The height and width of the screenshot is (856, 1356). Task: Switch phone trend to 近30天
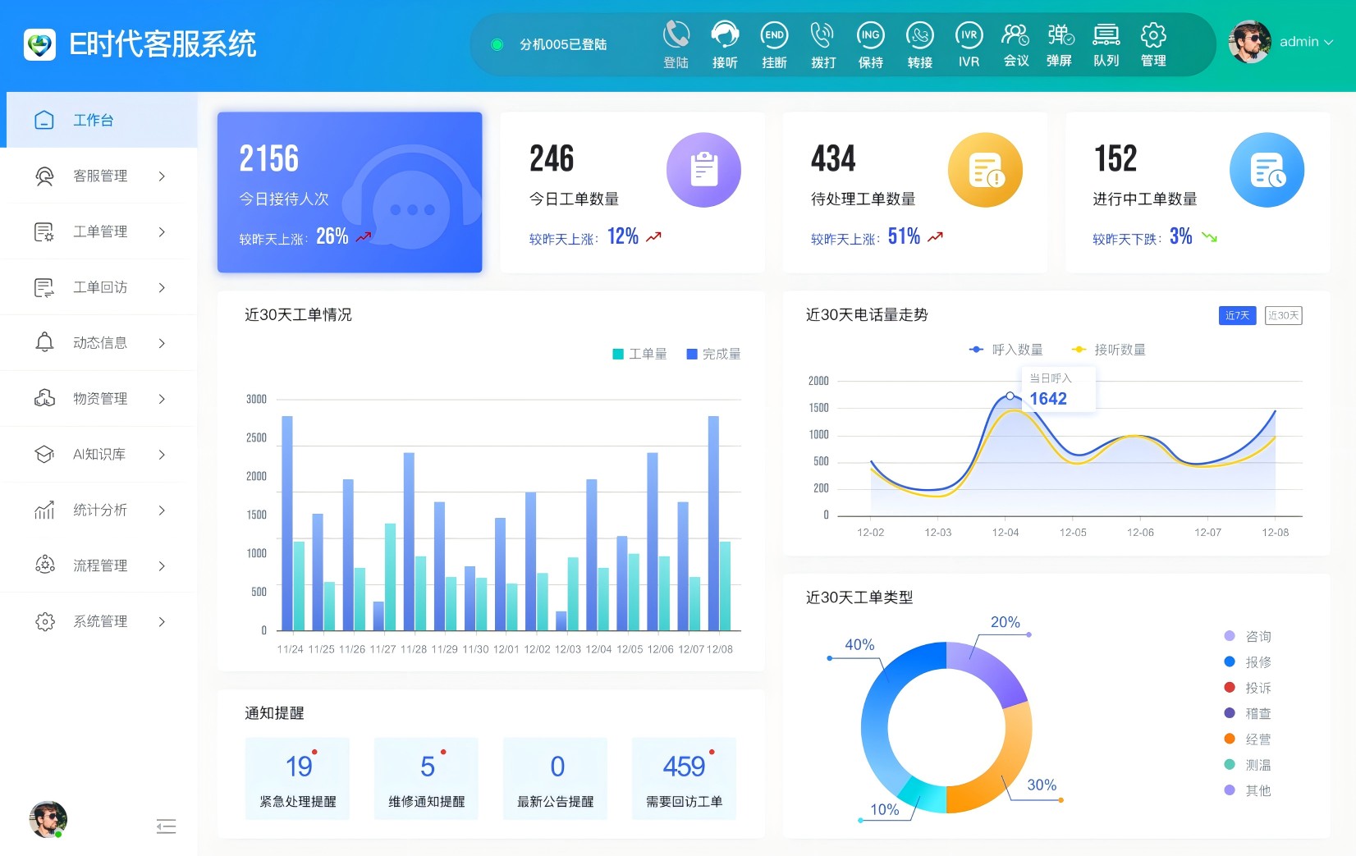coord(1283,315)
